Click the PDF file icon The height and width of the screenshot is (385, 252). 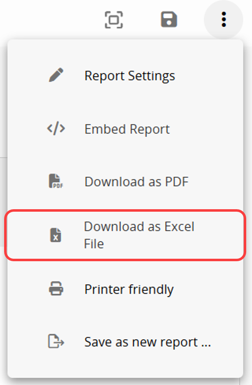click(56, 181)
